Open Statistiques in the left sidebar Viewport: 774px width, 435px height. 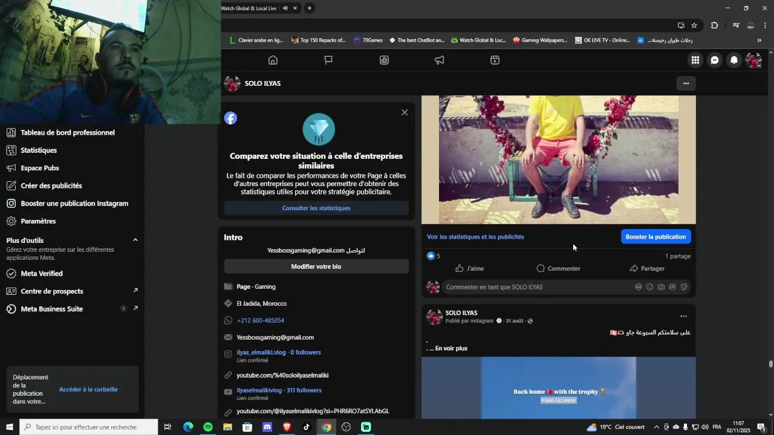click(x=39, y=150)
